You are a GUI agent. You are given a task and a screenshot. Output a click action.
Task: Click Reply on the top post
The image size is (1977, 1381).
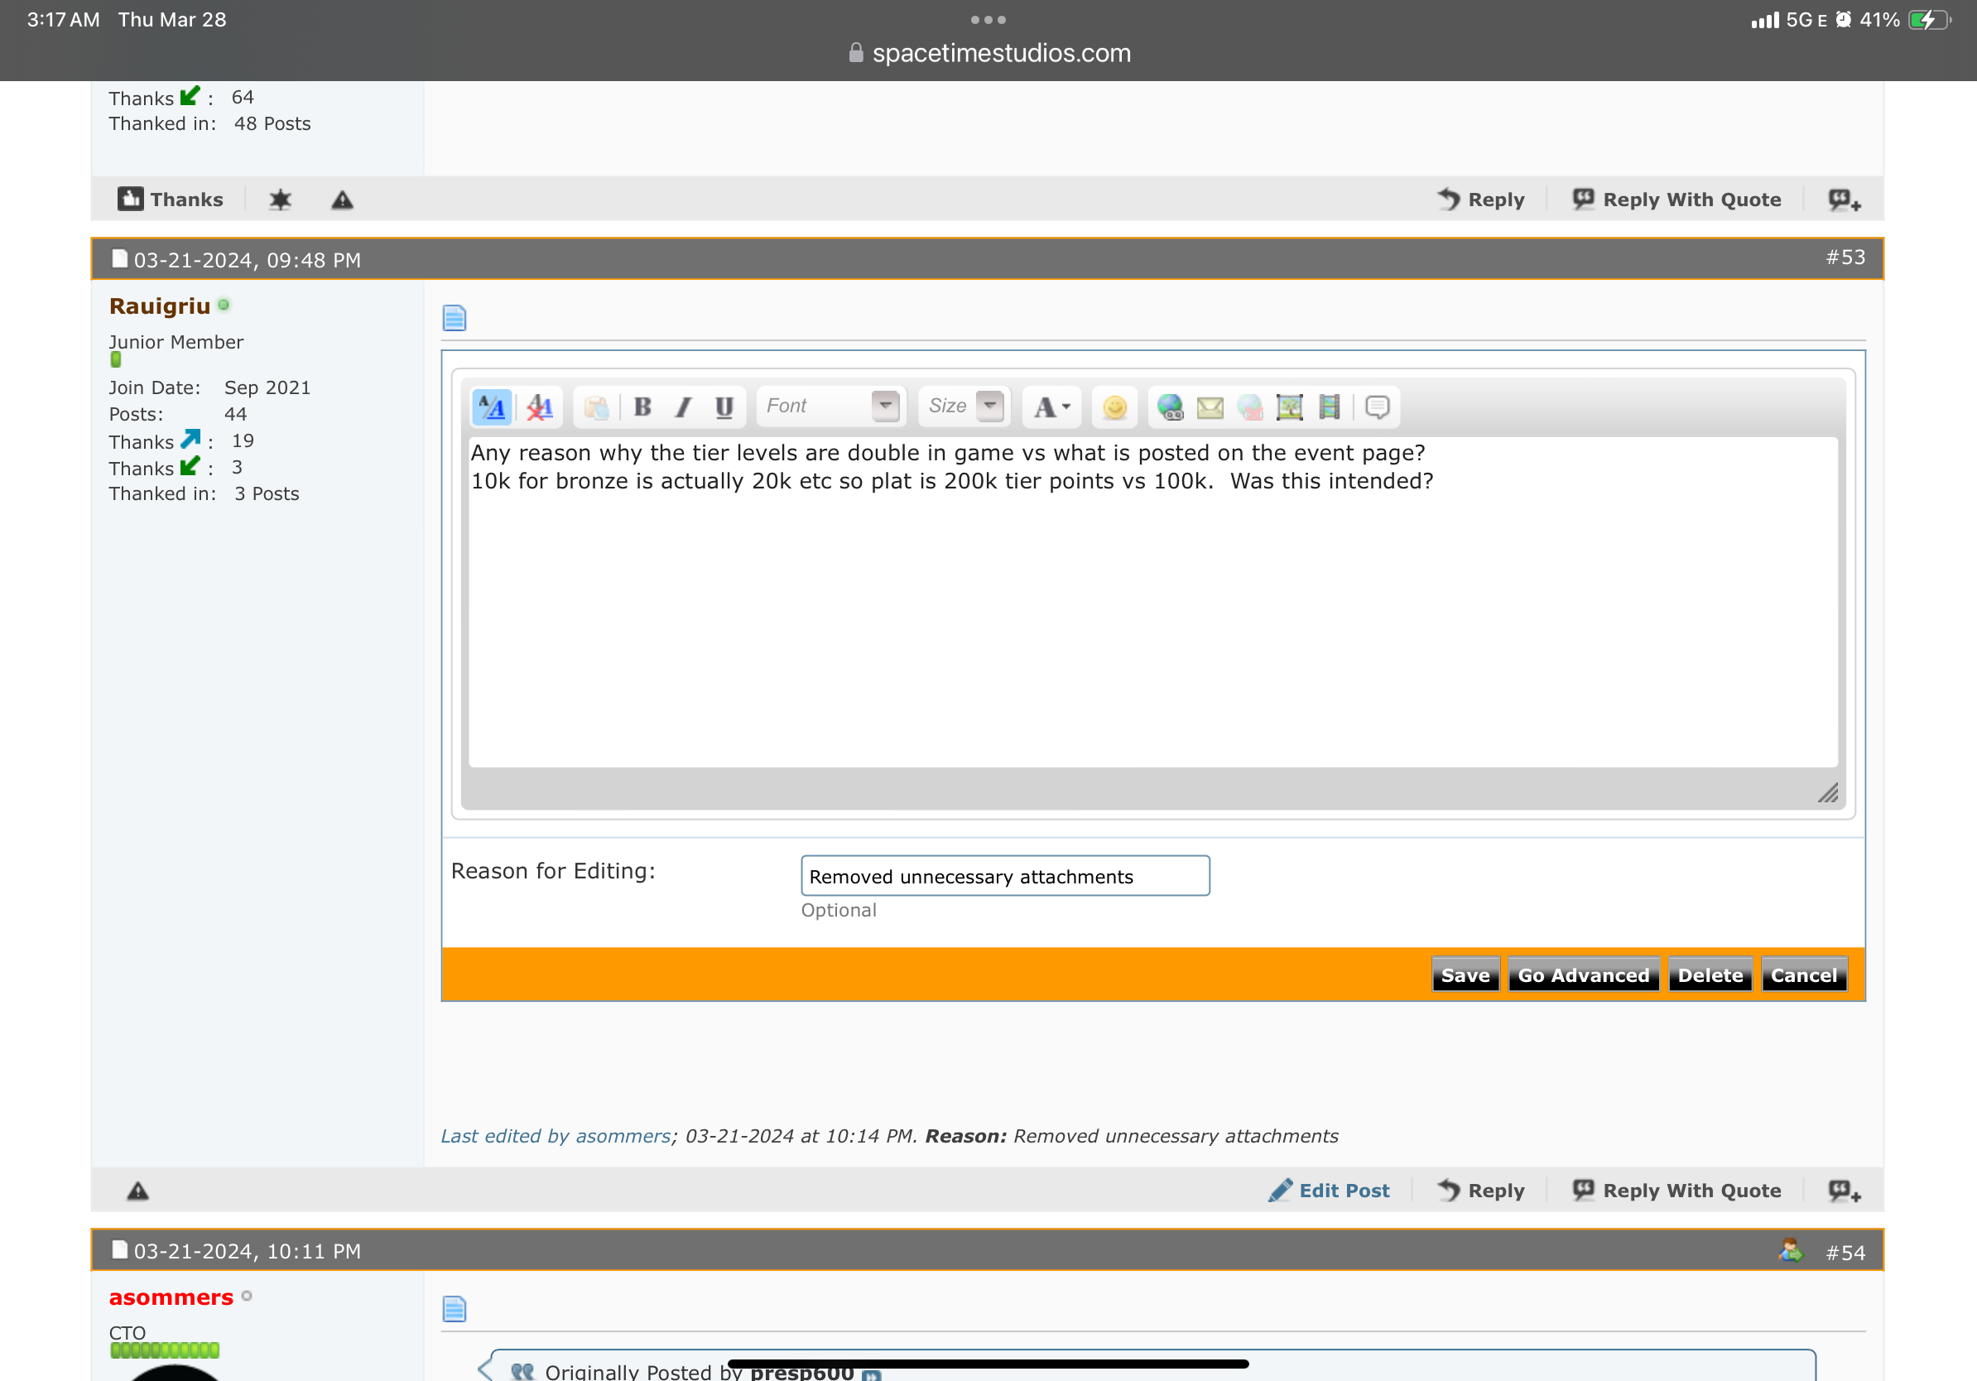pos(1480,199)
